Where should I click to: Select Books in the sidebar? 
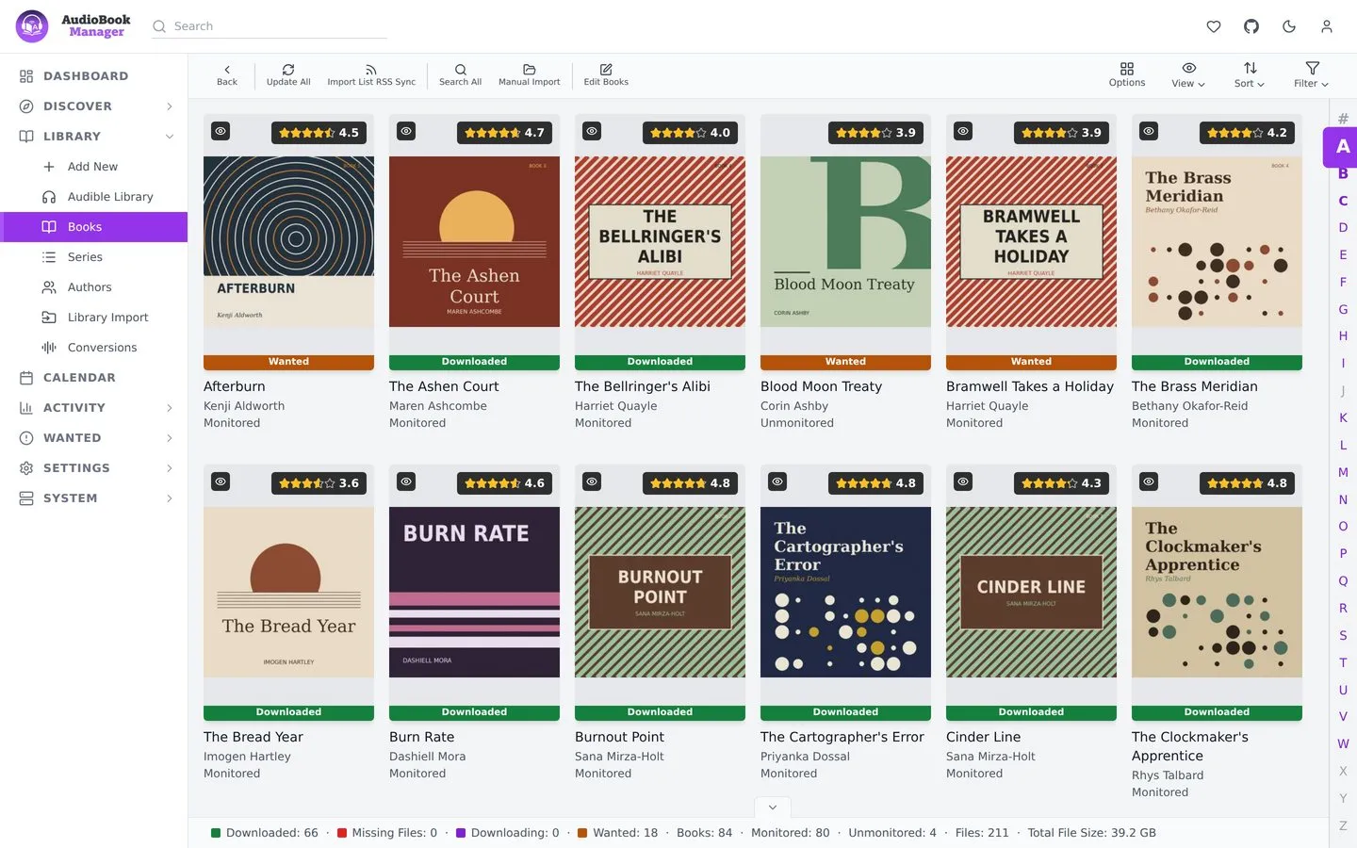(x=94, y=227)
